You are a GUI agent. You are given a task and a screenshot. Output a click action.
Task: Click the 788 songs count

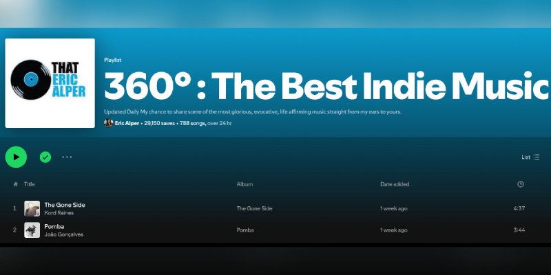(193, 124)
